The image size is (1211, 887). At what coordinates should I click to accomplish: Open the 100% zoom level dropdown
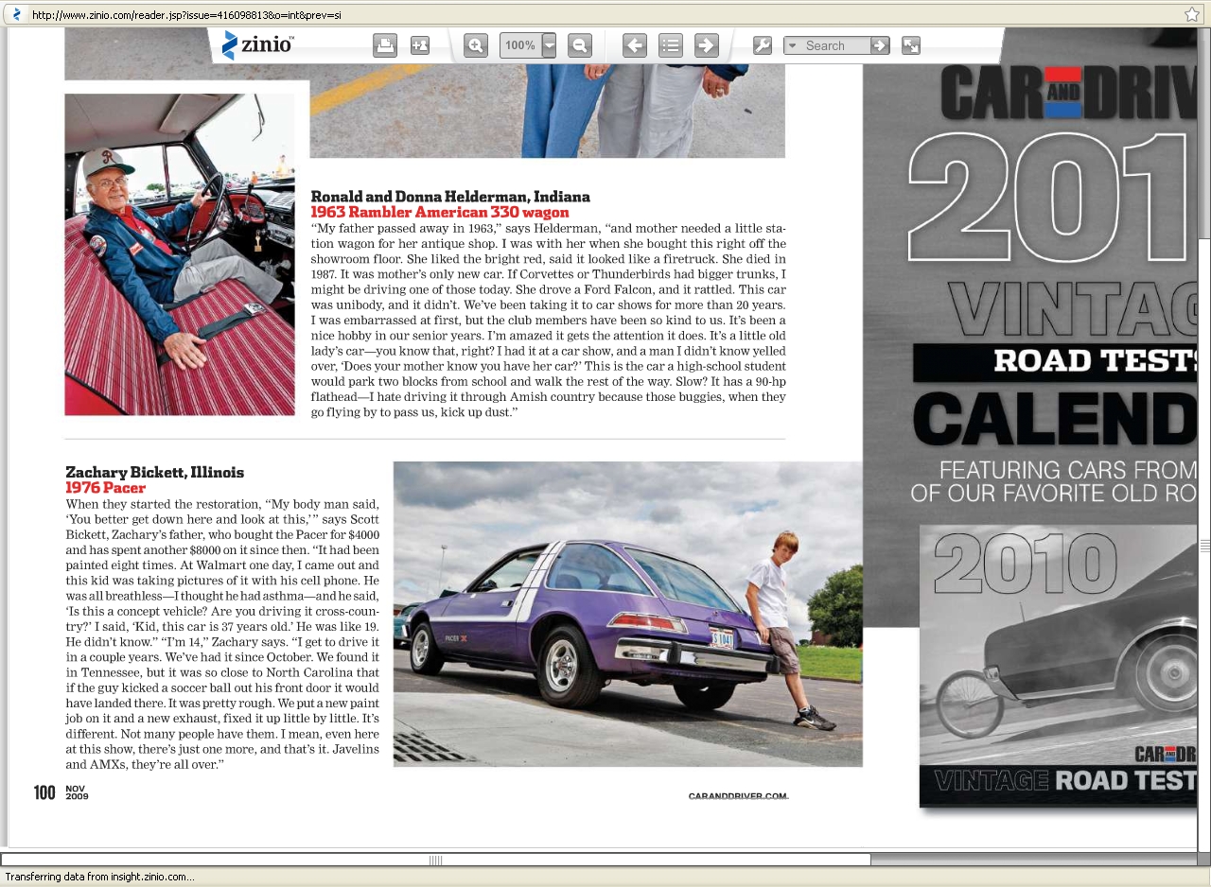coord(549,45)
